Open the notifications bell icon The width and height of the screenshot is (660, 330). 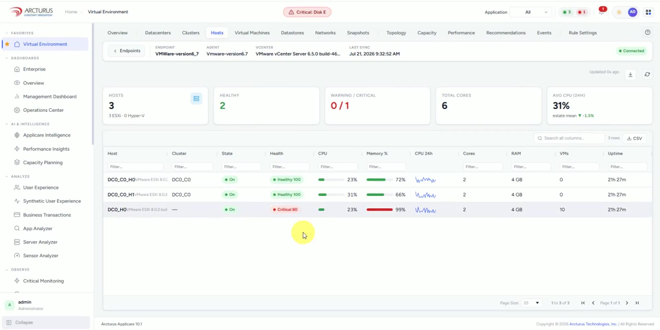point(602,12)
